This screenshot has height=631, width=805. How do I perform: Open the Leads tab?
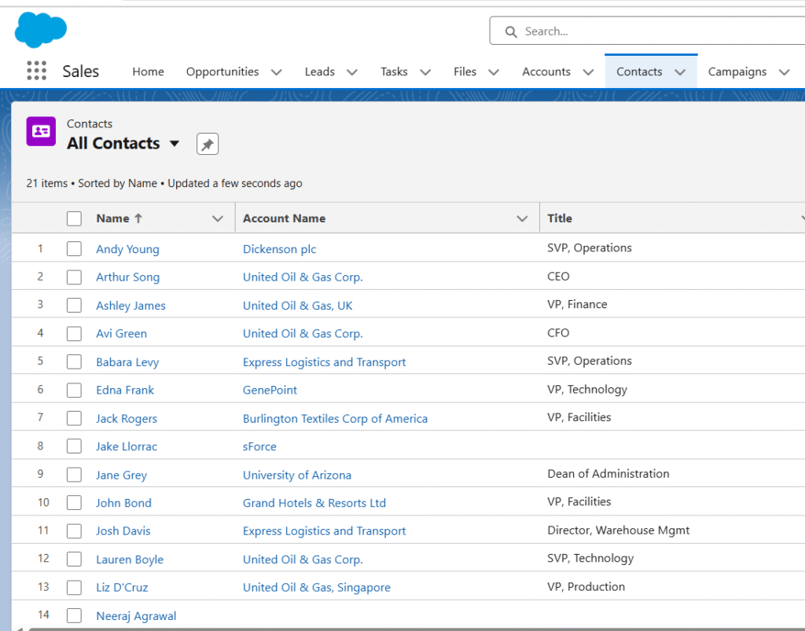pos(319,72)
